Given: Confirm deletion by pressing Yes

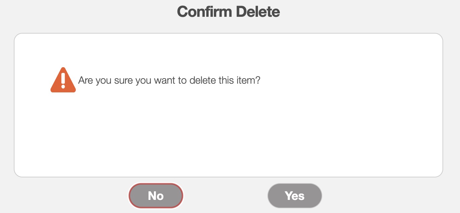Looking at the screenshot, I should coord(295,196).
